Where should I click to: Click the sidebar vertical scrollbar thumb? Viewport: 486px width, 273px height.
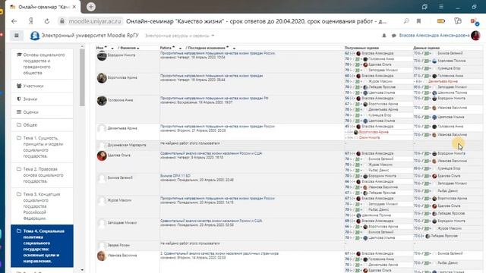coord(82,77)
